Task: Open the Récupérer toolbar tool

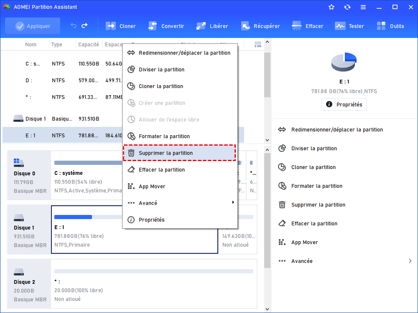Action: (260, 26)
